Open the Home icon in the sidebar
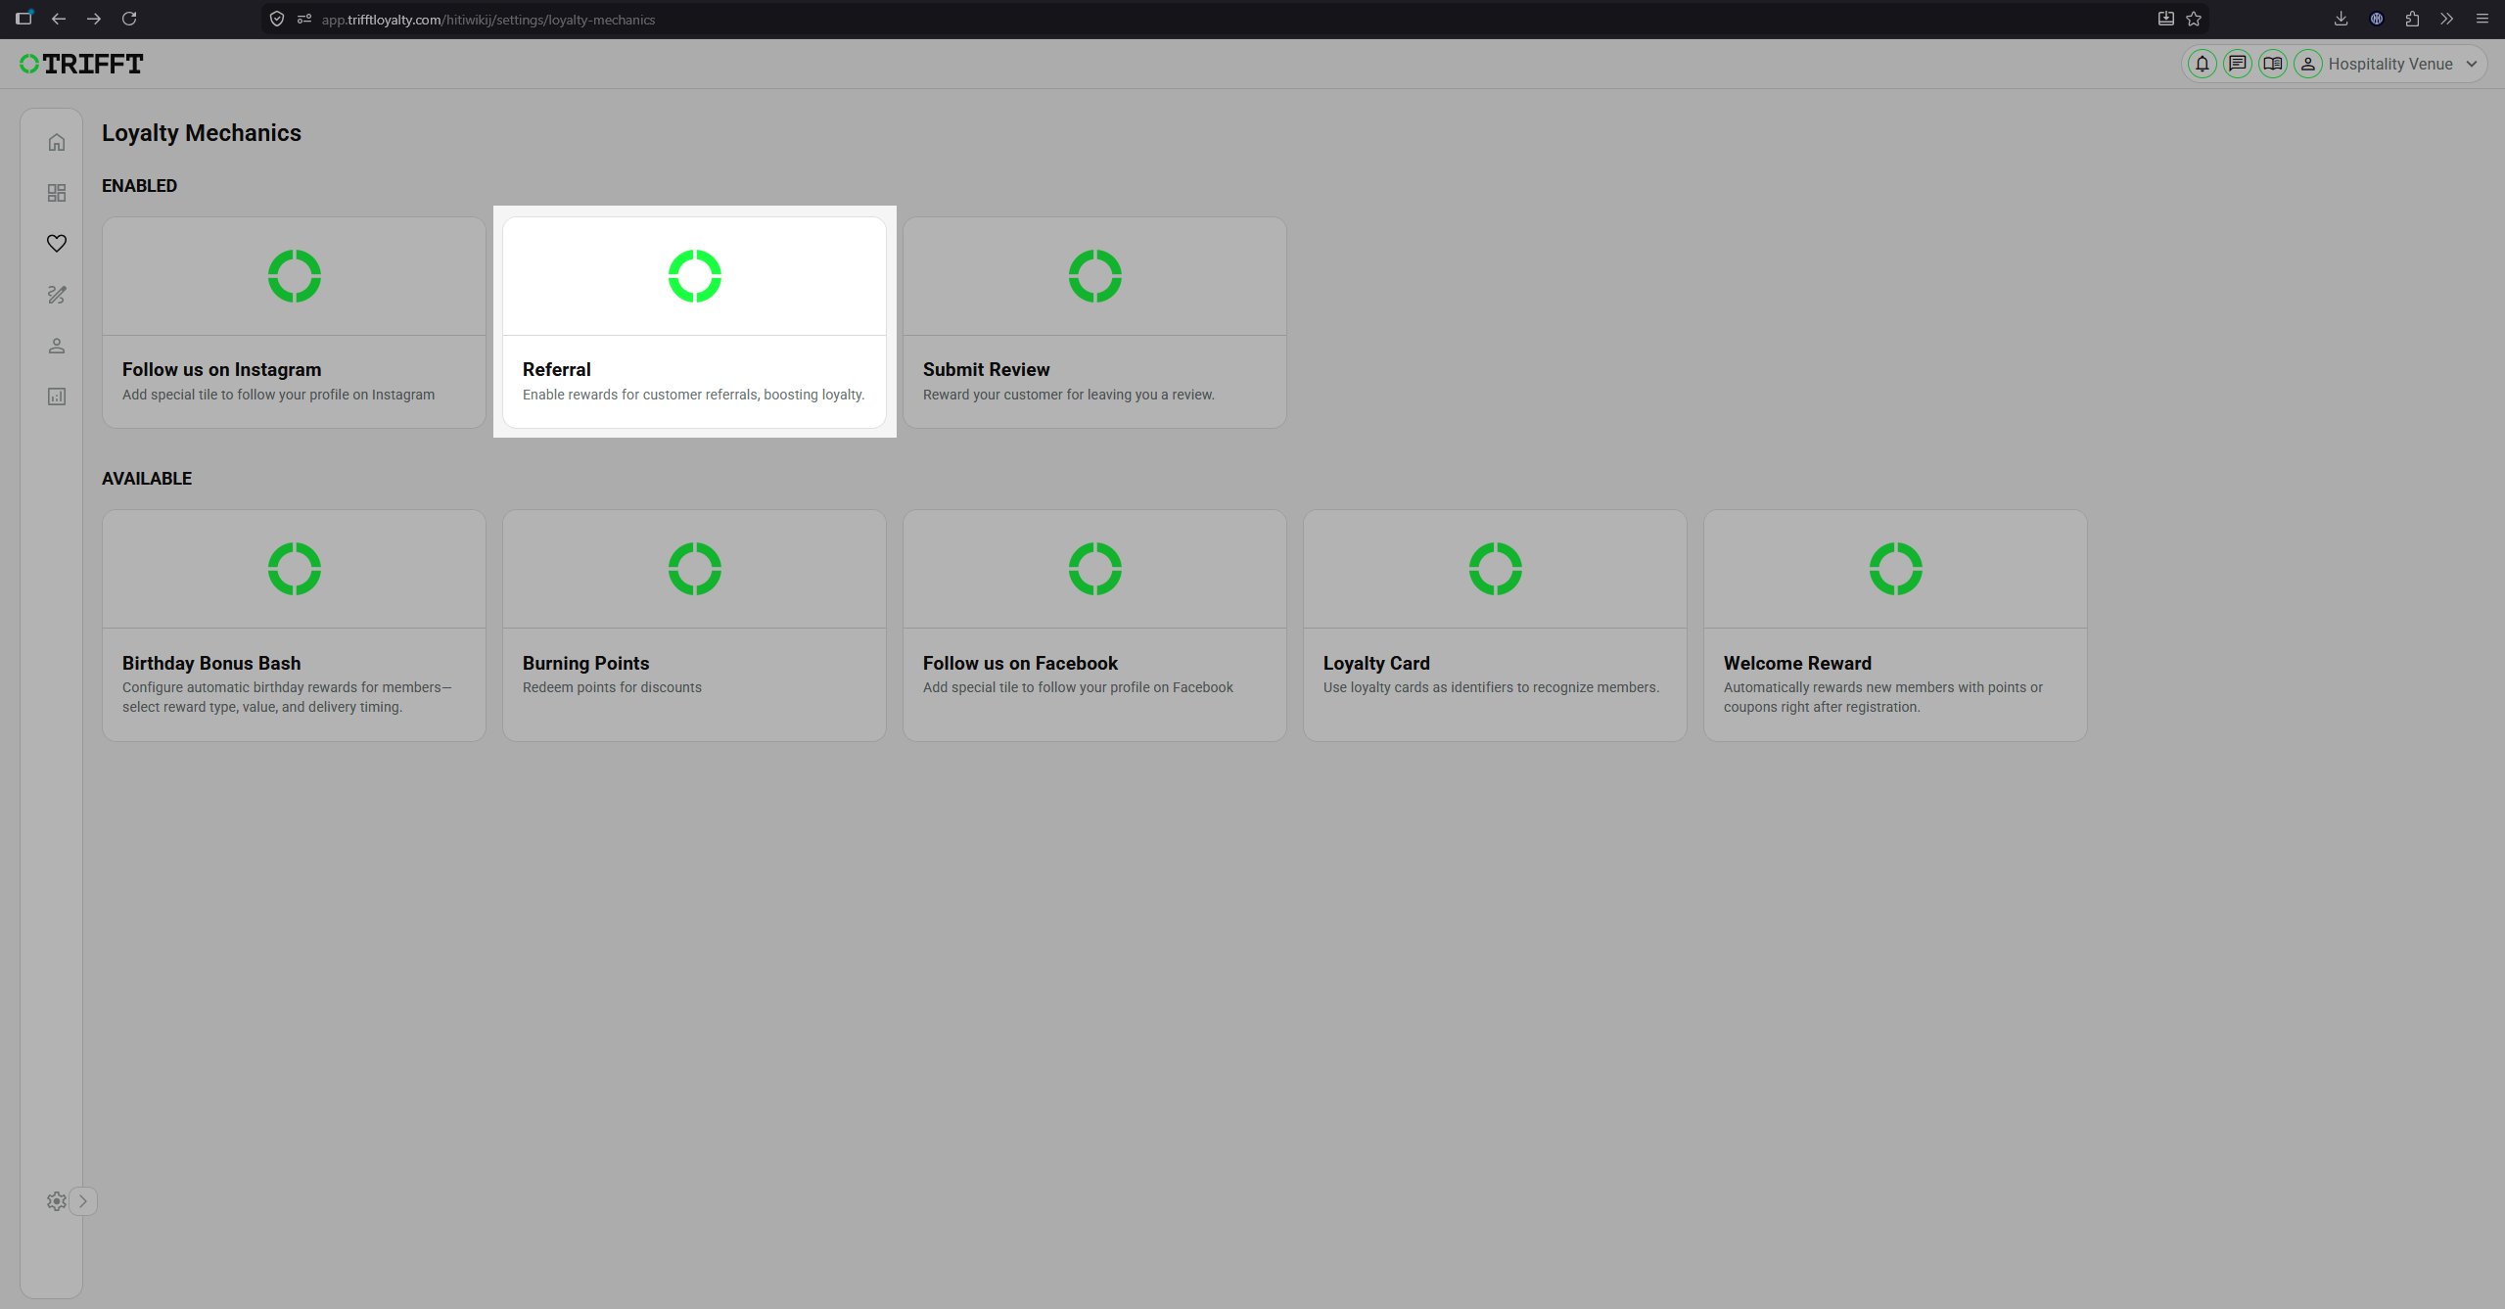 click(57, 142)
